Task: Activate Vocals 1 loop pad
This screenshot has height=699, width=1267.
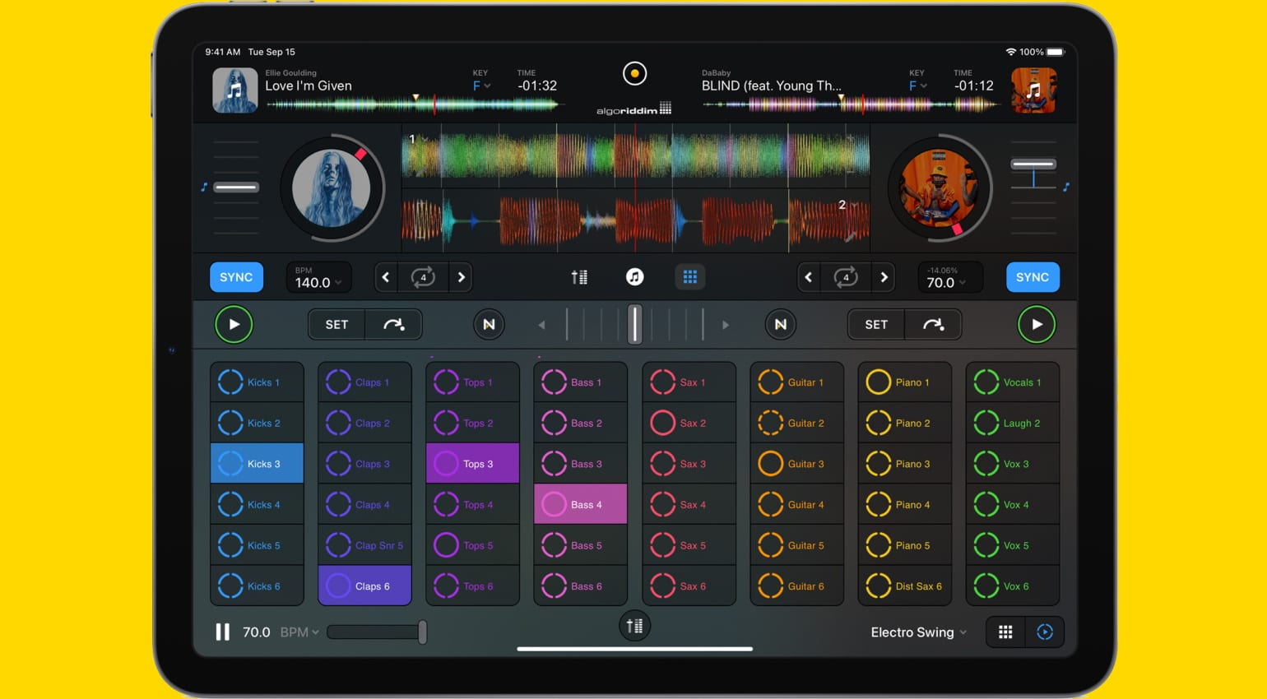Action: tap(1012, 382)
